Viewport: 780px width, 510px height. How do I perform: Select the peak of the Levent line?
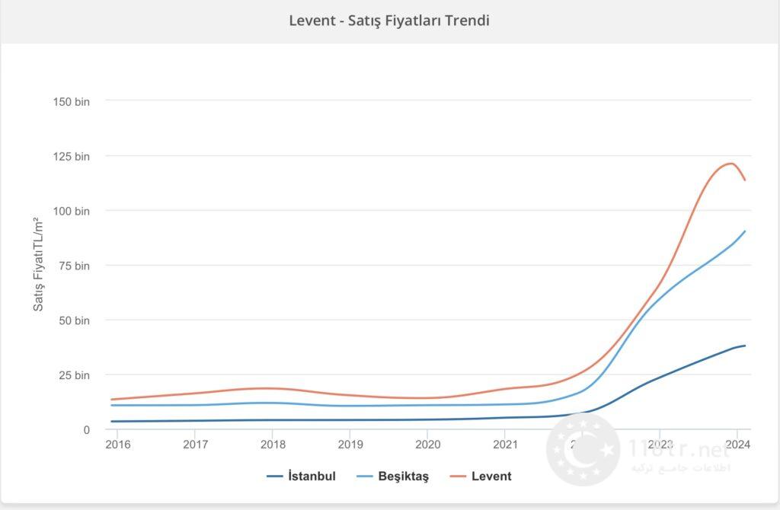[730, 164]
